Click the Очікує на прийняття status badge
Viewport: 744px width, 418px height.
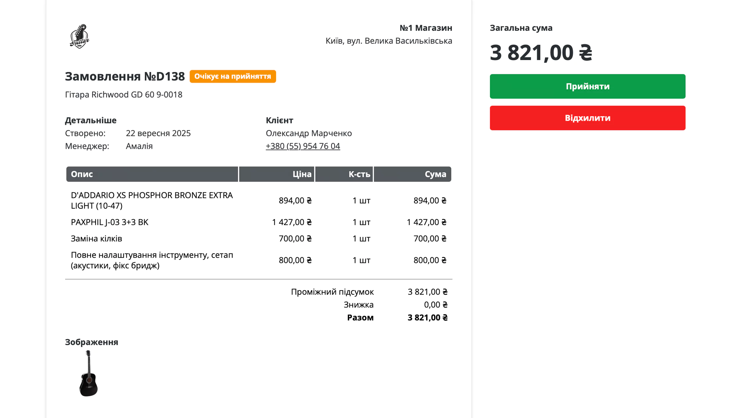coord(233,76)
